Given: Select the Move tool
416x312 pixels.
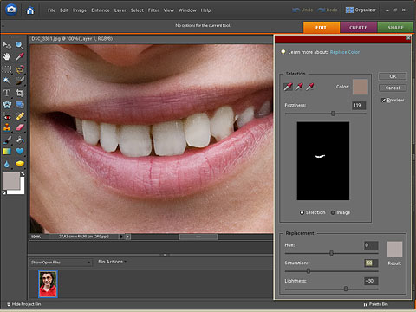Looking at the screenshot, I should [x=7, y=45].
